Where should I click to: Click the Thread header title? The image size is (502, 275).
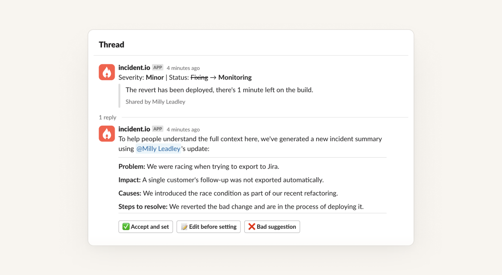(x=111, y=45)
